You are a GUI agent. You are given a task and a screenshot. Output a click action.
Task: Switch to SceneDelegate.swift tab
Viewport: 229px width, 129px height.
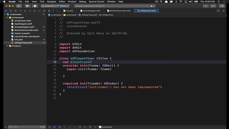point(90,11)
